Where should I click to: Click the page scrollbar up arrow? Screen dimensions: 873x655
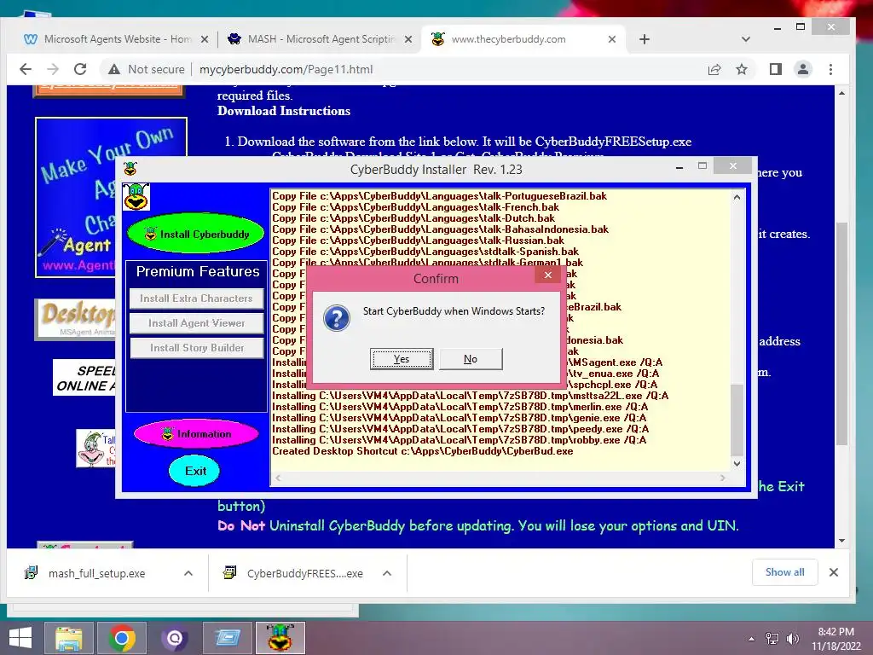[841, 93]
